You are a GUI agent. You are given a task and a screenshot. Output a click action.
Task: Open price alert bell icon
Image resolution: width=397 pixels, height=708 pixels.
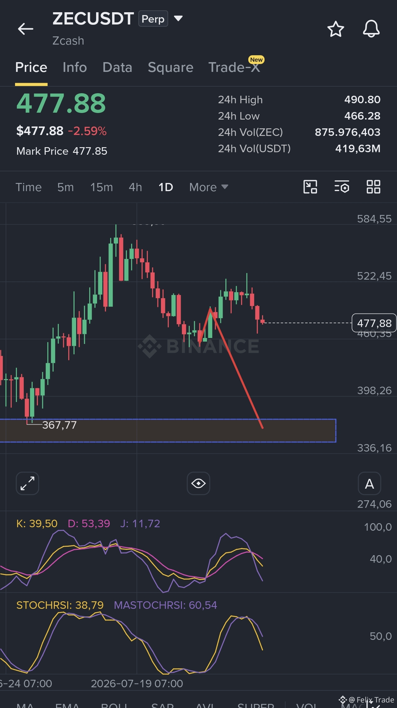pos(371,29)
